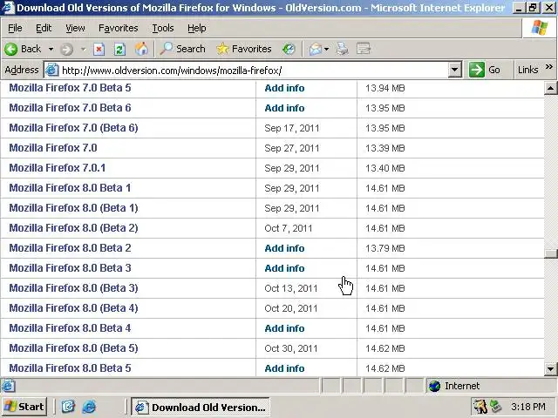
Task: Open the Forward history dropdown arrow
Action: point(84,49)
